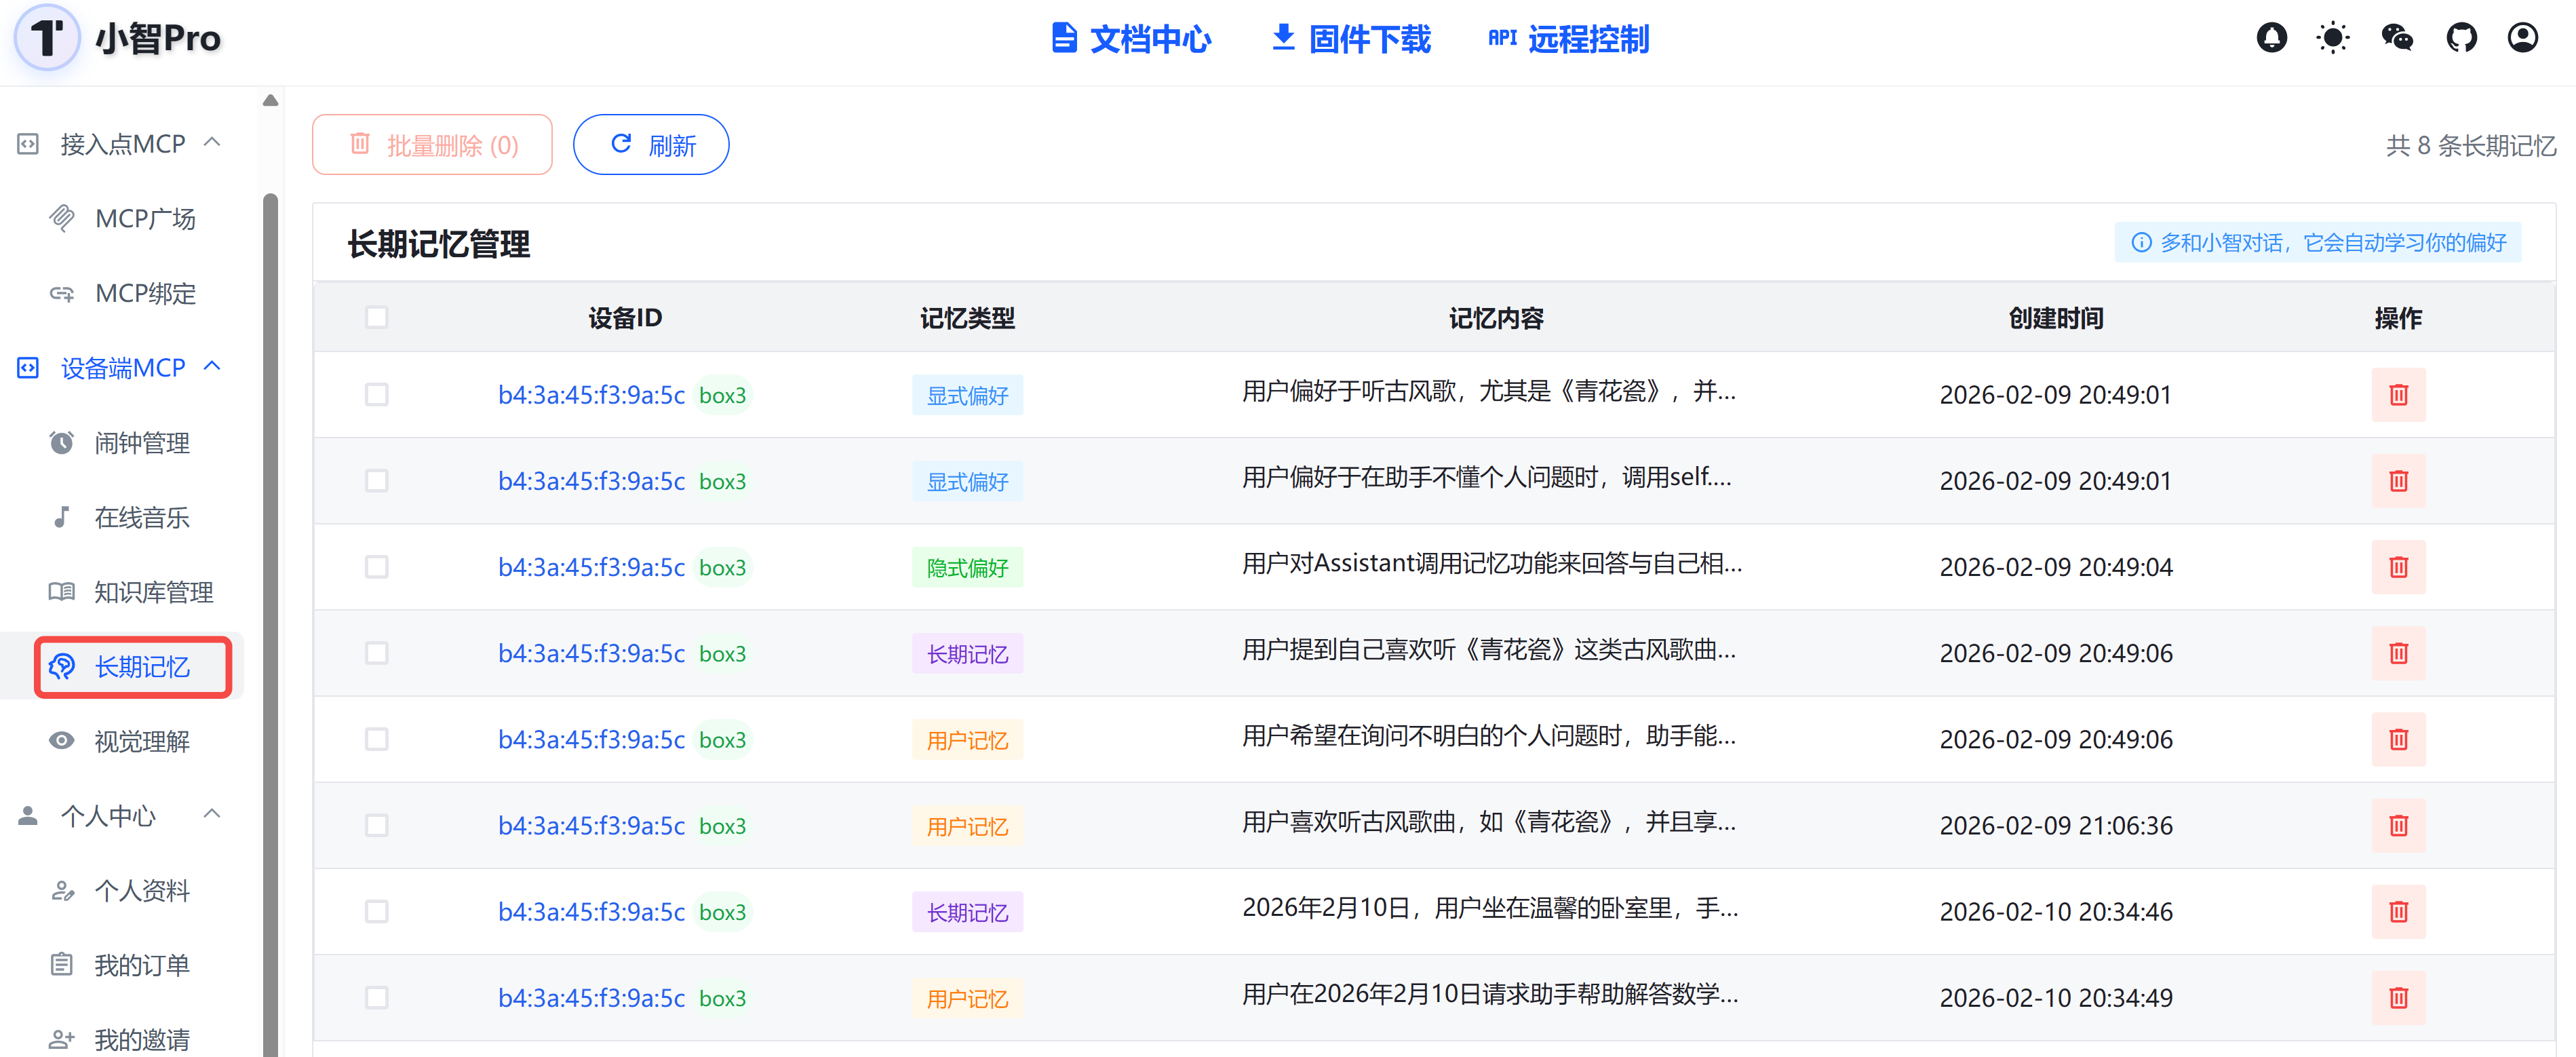Open the user account avatar icon
The height and width of the screenshot is (1057, 2576).
[x=2522, y=38]
